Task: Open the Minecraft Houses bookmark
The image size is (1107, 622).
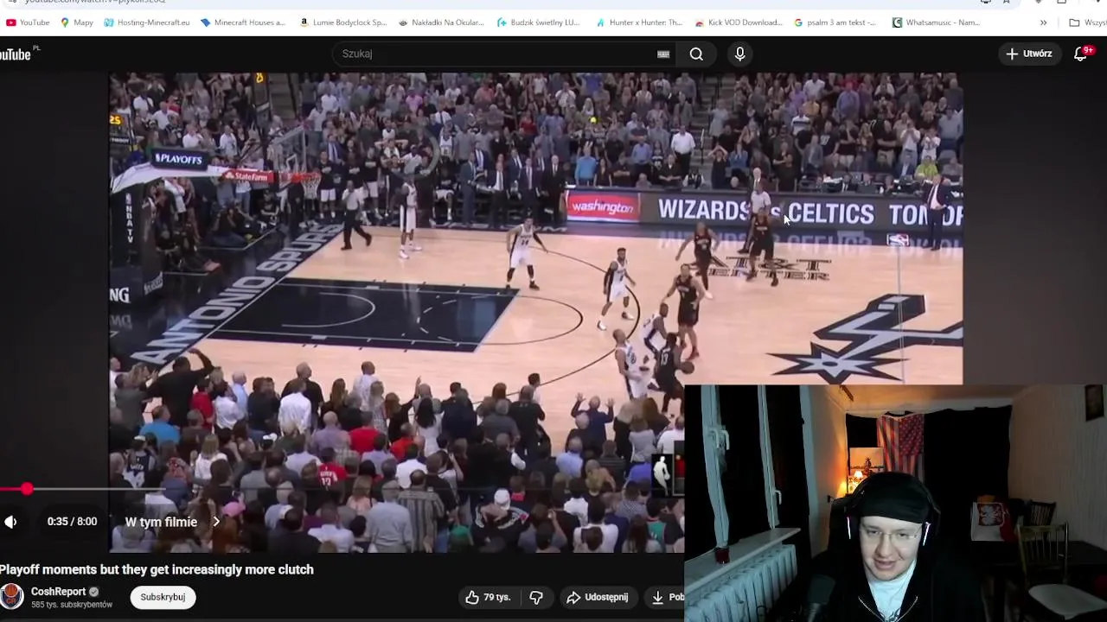Action: click(x=242, y=22)
